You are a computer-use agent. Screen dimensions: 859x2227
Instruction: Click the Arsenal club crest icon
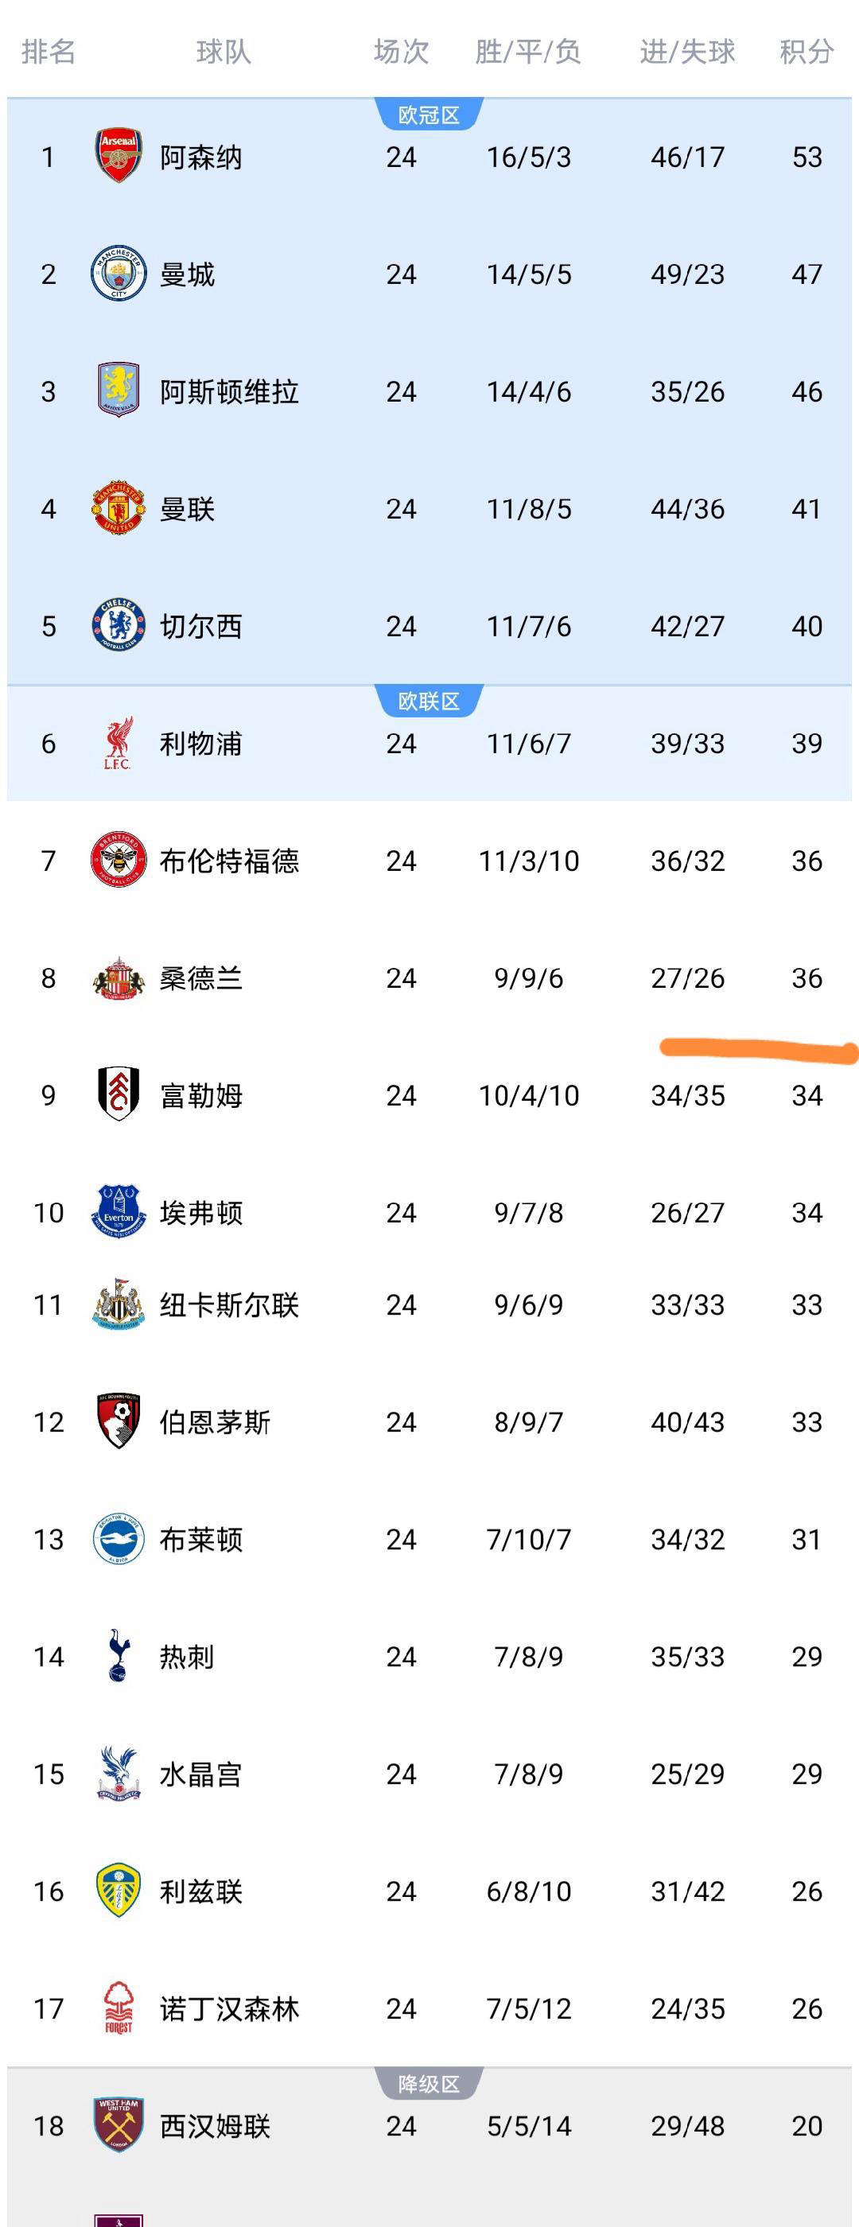click(x=119, y=157)
